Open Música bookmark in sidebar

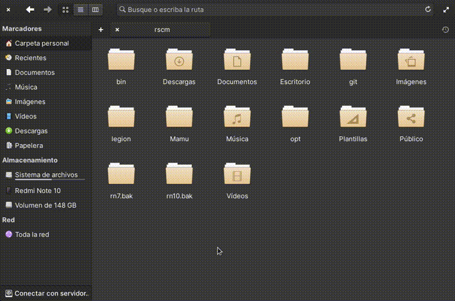point(46,87)
